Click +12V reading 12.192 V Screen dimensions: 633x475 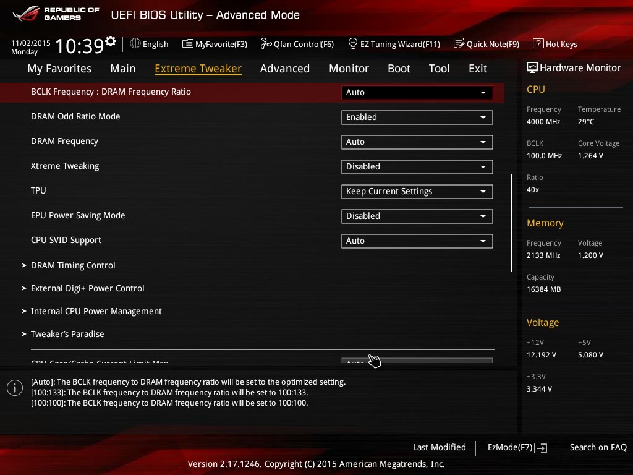pyautogui.click(x=541, y=355)
